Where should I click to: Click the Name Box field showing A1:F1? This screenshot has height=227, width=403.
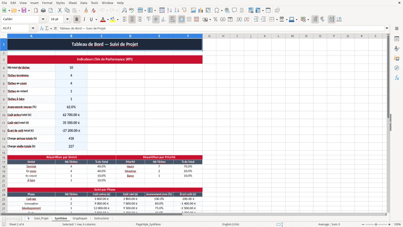point(15,29)
